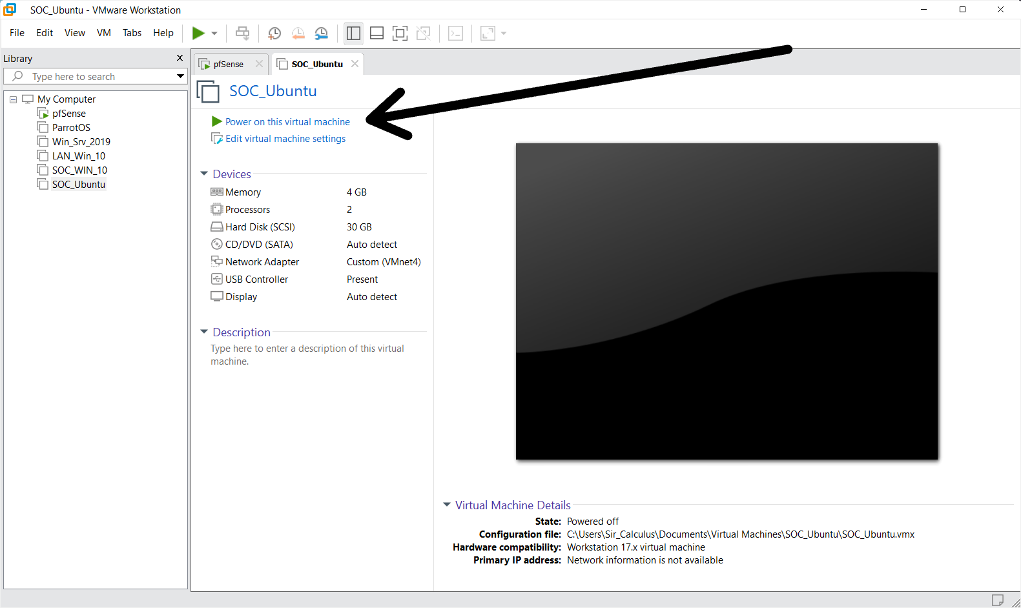Click the configuration file path text
Image resolution: width=1021 pixels, height=608 pixels.
tap(741, 534)
